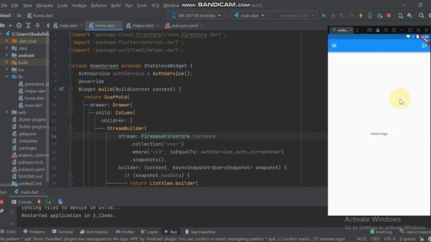
Task: Click the gamepad icon in emulator title bar
Action: (x=370, y=30)
